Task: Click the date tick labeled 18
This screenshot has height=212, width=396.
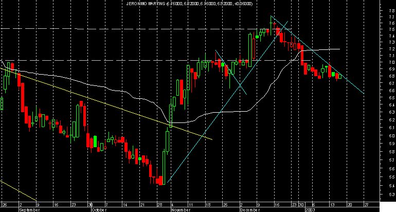Action: (208, 205)
